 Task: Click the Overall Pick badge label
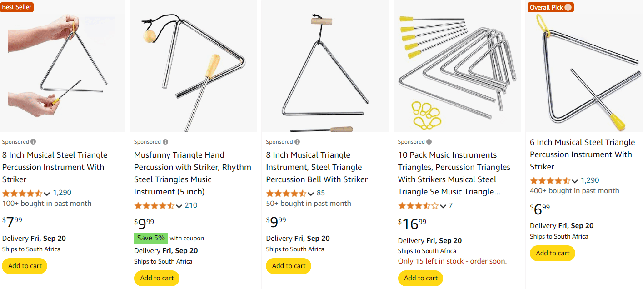tap(545, 7)
